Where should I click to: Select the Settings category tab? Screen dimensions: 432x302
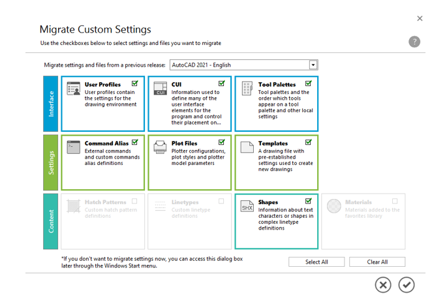(51, 162)
